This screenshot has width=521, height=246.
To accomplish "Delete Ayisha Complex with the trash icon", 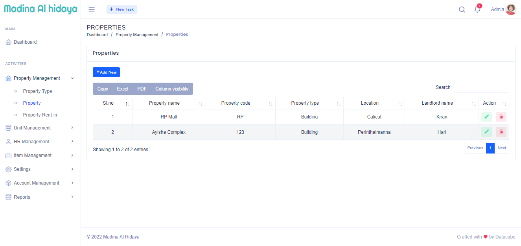I will pos(501,132).
